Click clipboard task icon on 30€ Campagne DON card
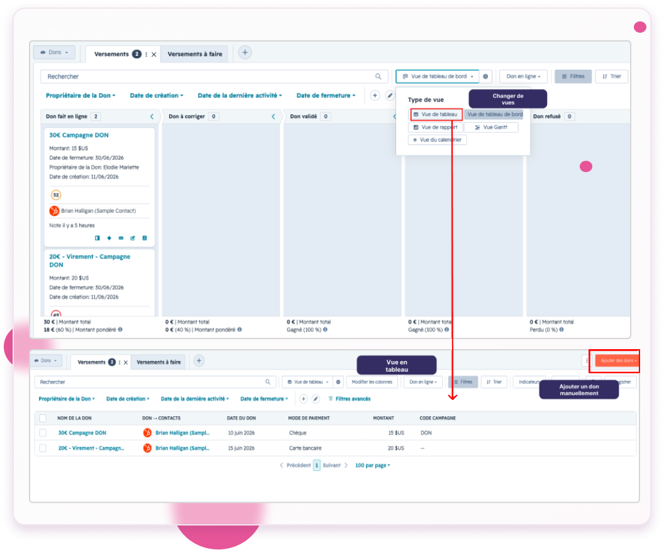The image size is (664, 550). point(145,238)
